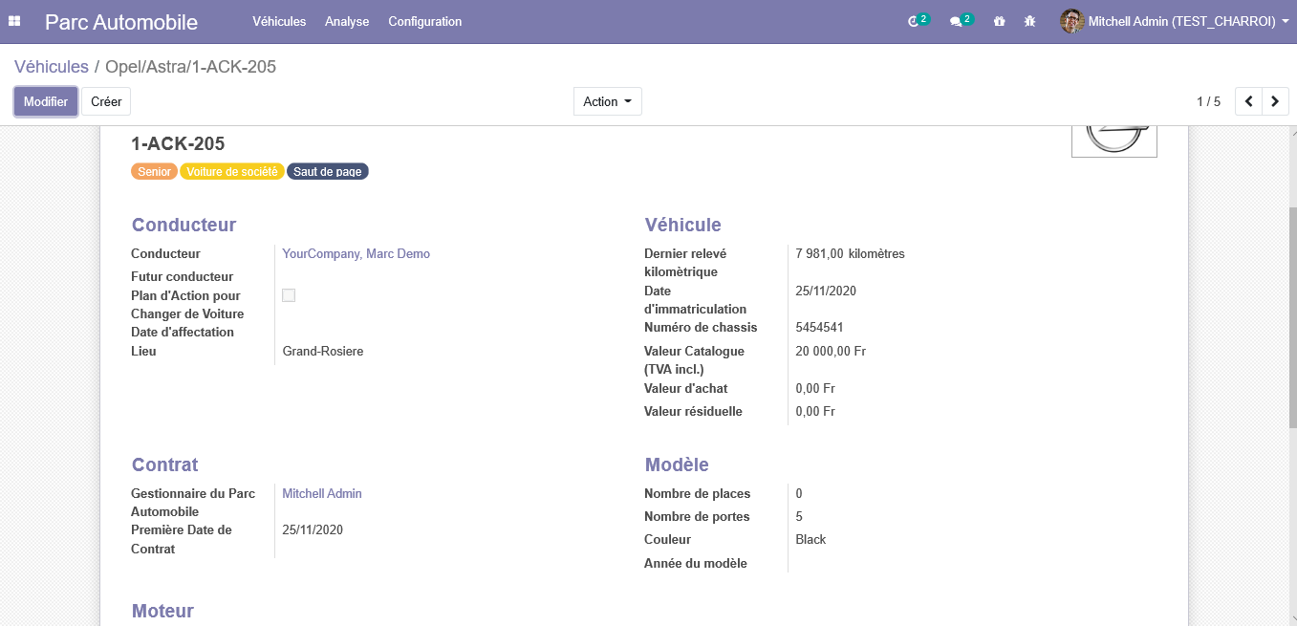Toggle Plan d'Action pour Changer de Voiture checkbox

pyautogui.click(x=289, y=295)
